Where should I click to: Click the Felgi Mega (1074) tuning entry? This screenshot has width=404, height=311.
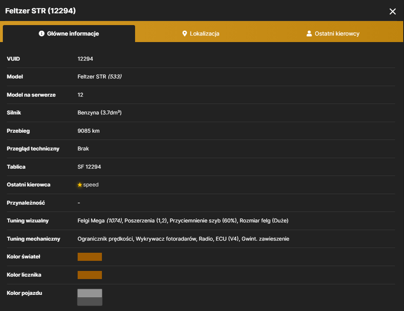(100, 221)
